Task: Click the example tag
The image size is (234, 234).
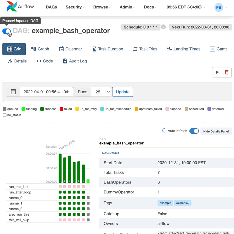Action: coord(165,203)
